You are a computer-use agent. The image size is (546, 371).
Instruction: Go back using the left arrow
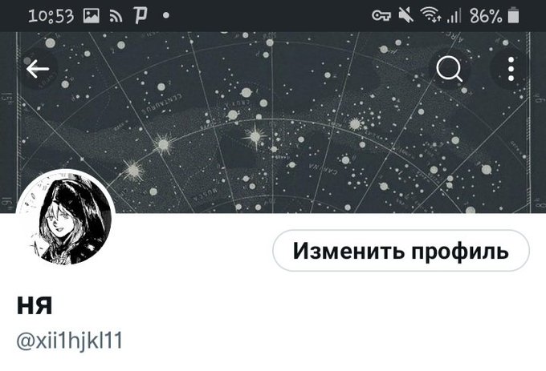click(38, 69)
